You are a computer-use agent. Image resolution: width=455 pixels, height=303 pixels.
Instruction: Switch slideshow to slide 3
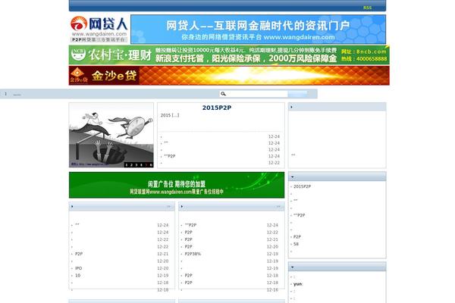pos(136,164)
